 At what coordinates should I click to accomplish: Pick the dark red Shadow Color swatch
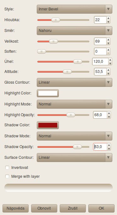(48, 125)
